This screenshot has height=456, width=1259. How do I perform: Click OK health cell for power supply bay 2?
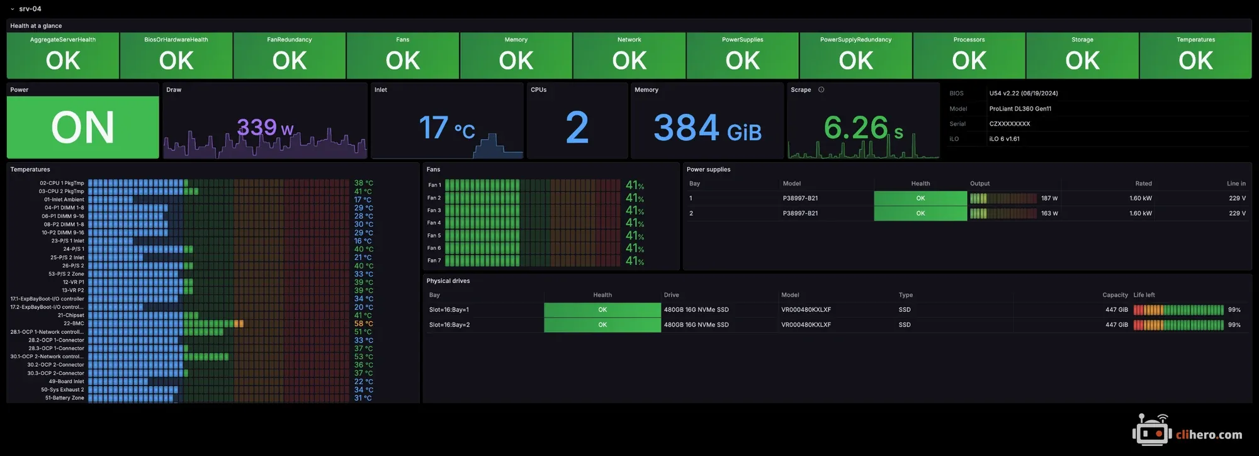tap(920, 213)
